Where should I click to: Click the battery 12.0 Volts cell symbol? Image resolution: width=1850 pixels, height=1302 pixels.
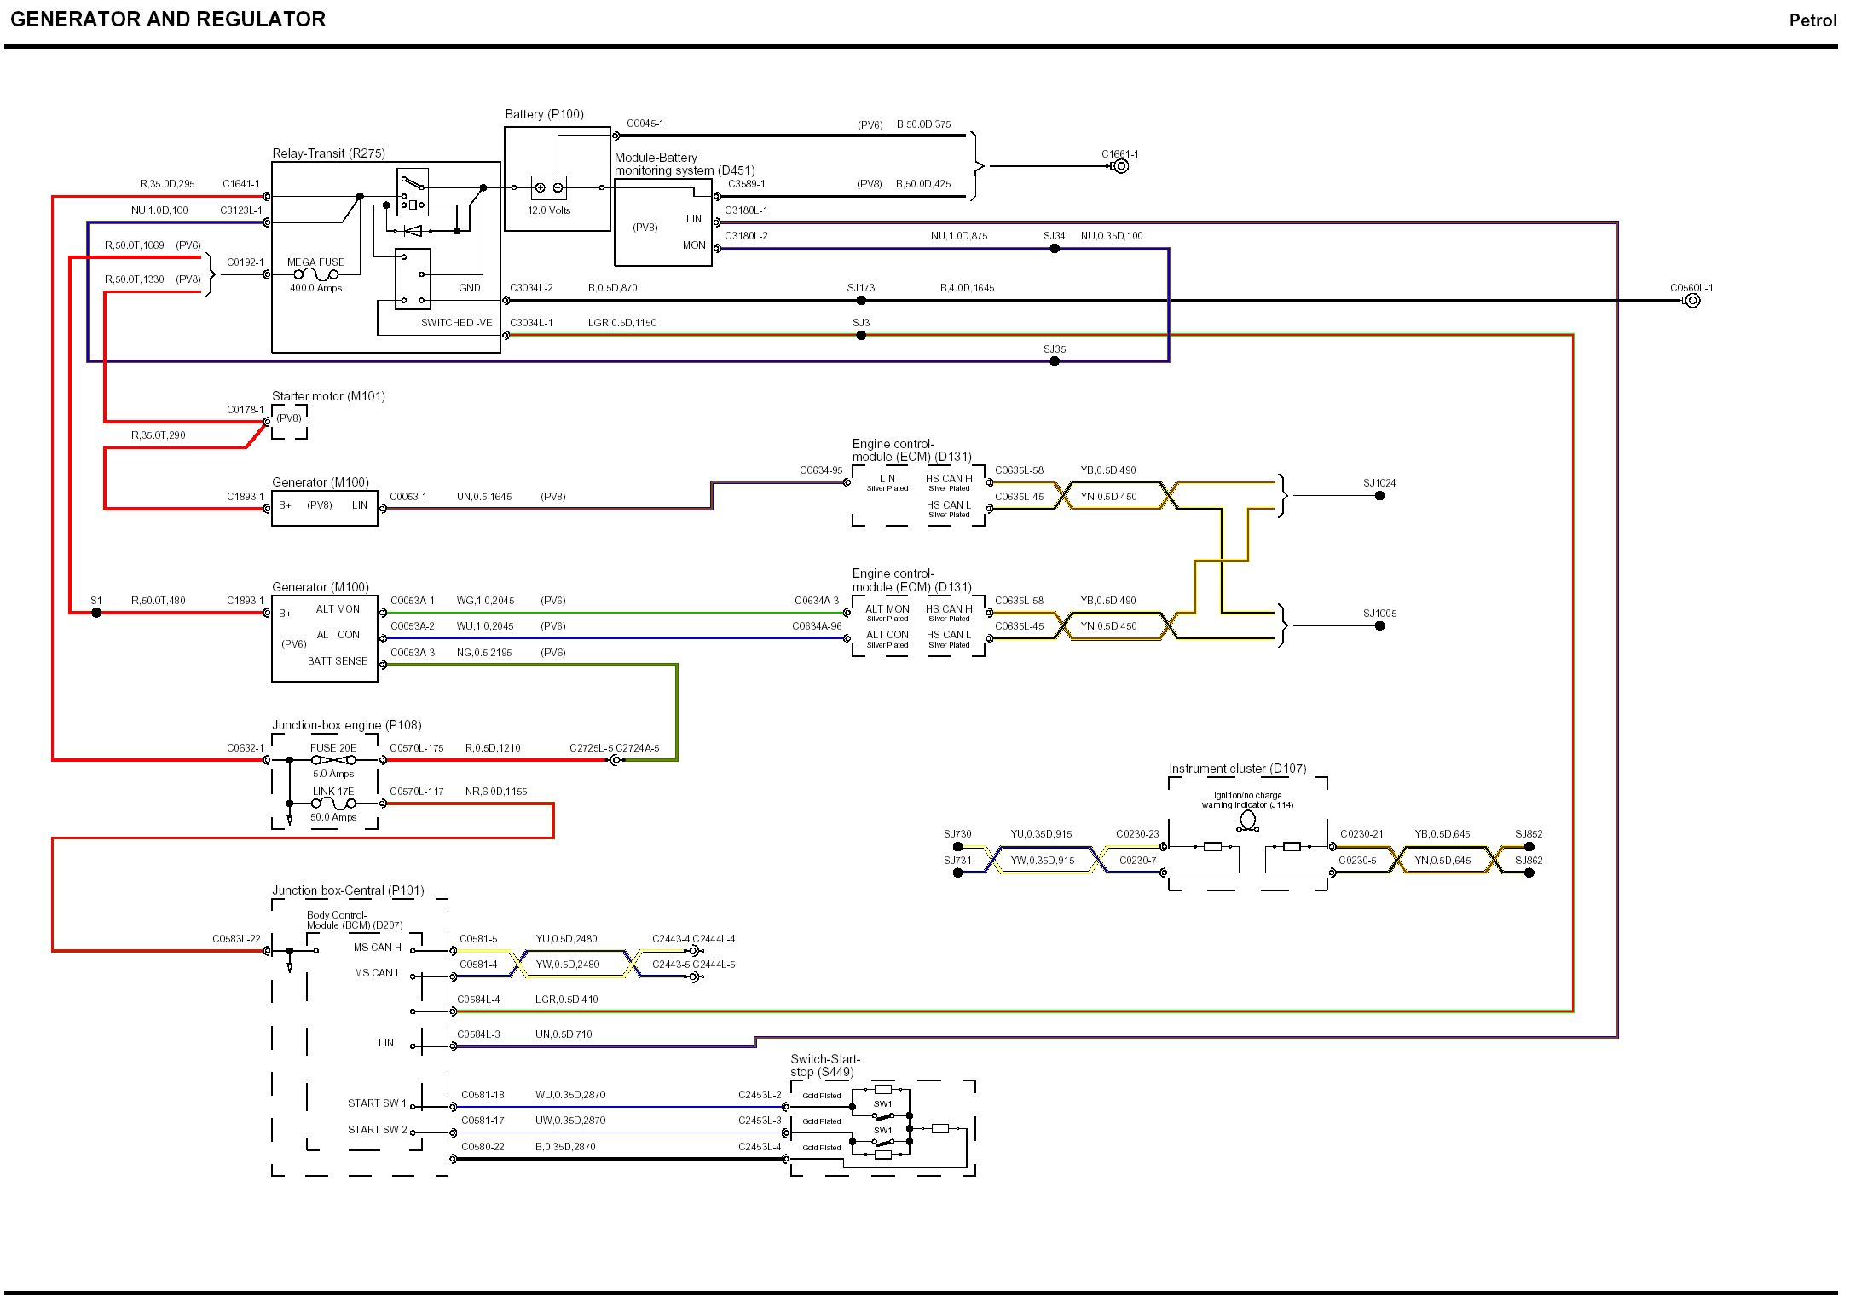(549, 187)
